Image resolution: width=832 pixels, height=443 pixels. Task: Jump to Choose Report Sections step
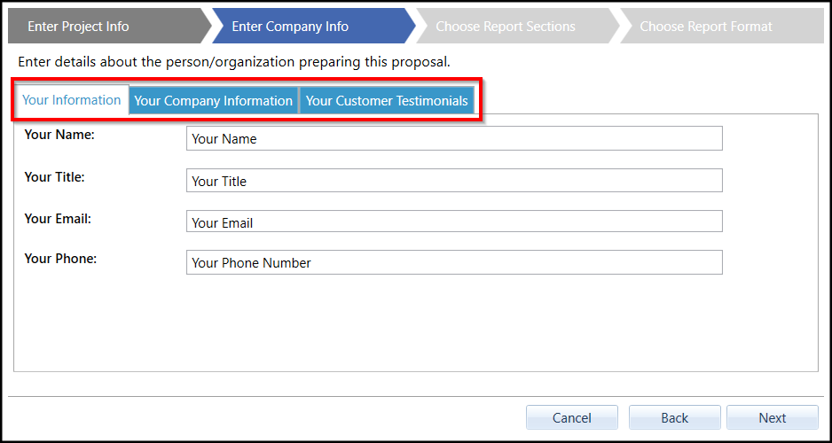(x=506, y=27)
